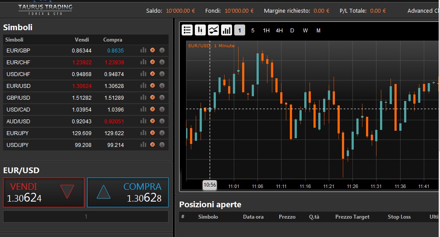Screen dimensions: 440x237
Task: Open info icon in EUR/USD row
Action: tap(162, 85)
